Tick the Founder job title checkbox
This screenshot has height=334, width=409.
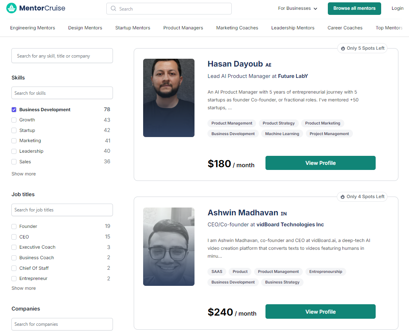[14, 226]
